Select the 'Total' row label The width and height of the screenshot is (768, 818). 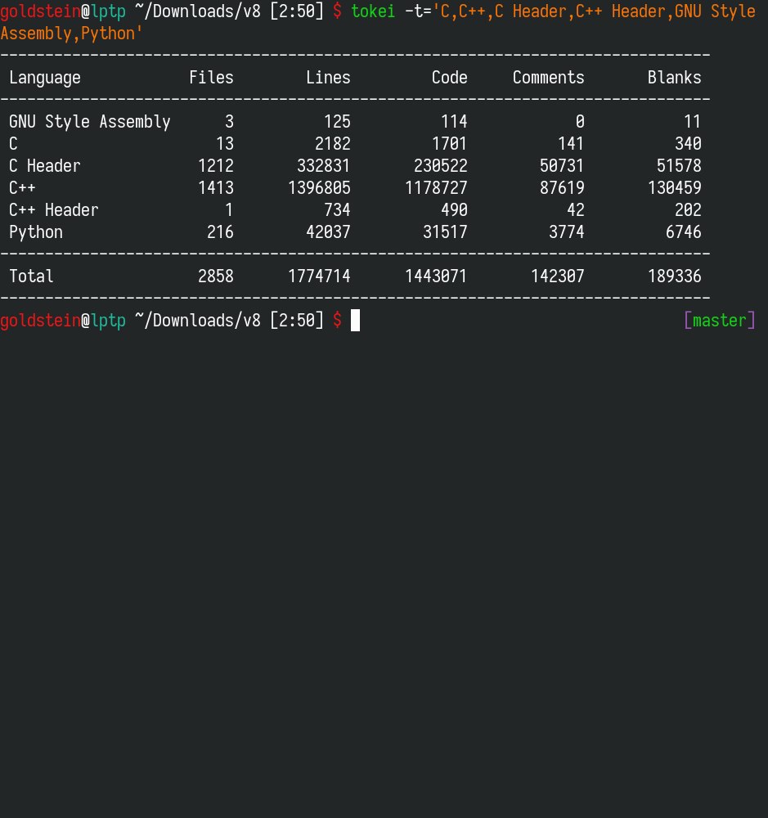click(31, 276)
